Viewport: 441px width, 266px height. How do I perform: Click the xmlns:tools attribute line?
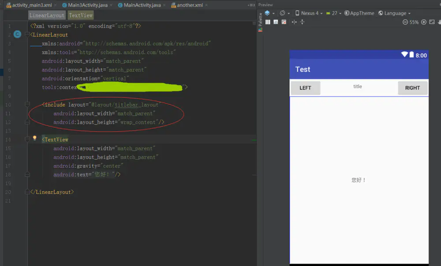[108, 52]
